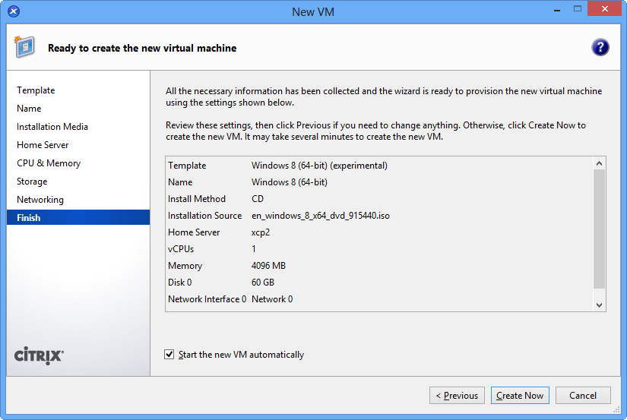Click the settings list scrollbar thumb
The image size is (627, 420).
click(x=599, y=228)
